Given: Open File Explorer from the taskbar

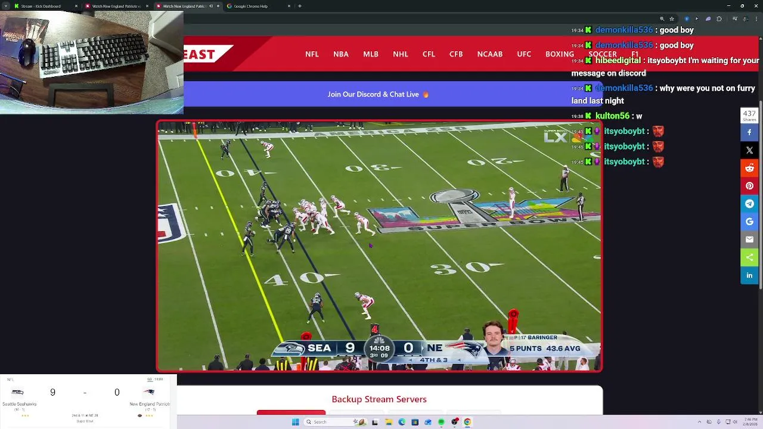Looking at the screenshot, I should click(x=389, y=422).
